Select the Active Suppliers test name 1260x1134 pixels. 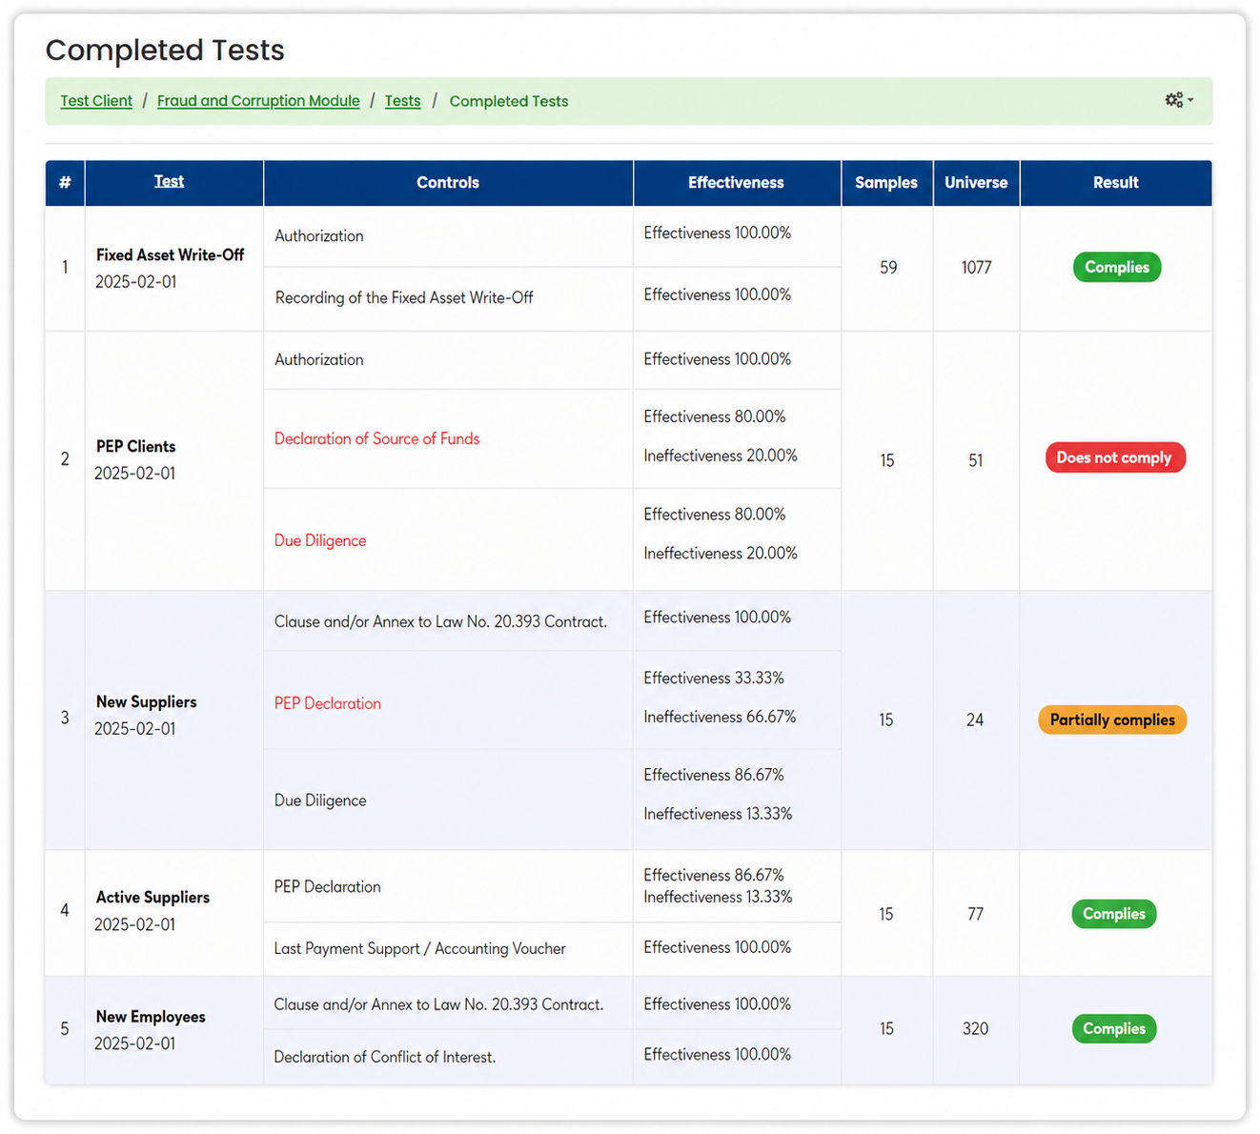click(x=152, y=897)
